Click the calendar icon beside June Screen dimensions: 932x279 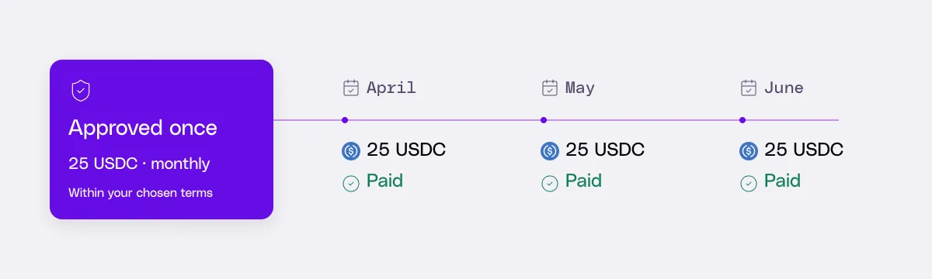pyautogui.click(x=749, y=88)
